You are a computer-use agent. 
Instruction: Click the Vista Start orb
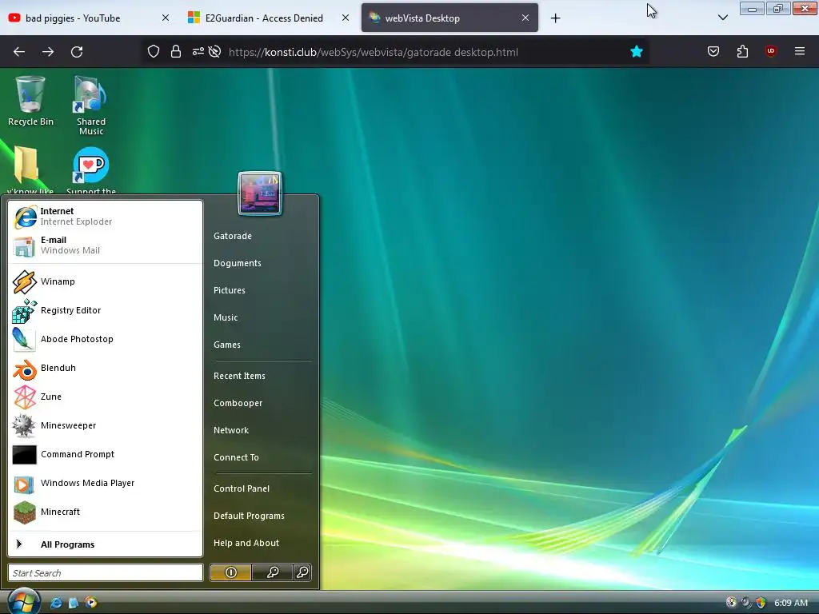pyautogui.click(x=24, y=601)
